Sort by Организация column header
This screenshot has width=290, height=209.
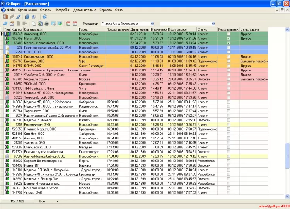pos(51,29)
